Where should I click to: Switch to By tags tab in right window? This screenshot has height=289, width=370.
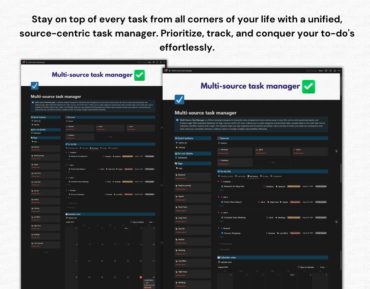click(x=264, y=176)
